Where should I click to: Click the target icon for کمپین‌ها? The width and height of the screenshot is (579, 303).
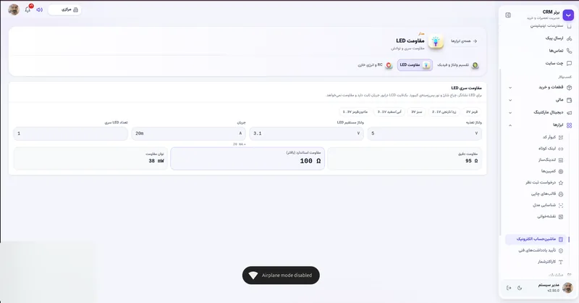(561, 171)
